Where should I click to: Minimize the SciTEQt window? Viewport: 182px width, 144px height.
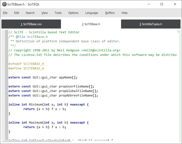(149, 4)
